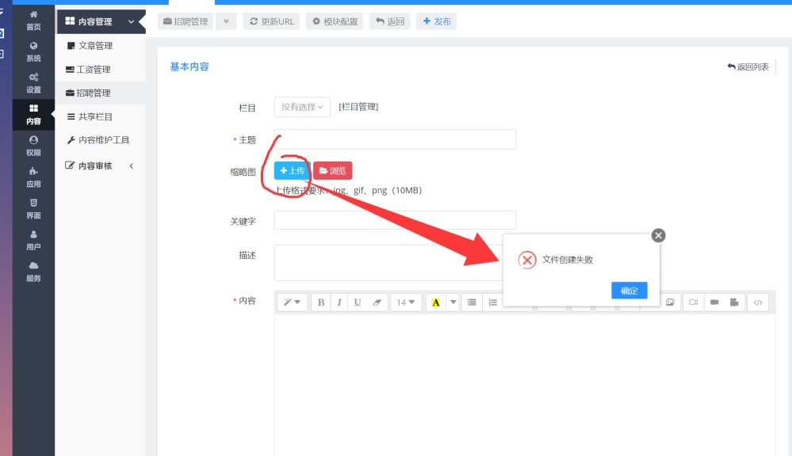Click into the 主题 subject input field
The image size is (792, 456).
(x=395, y=139)
